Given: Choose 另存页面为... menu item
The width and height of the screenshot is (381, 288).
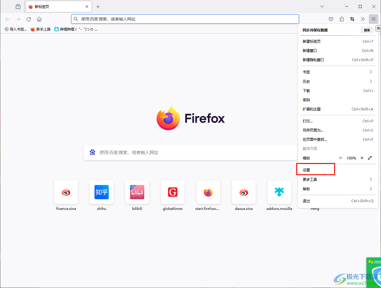Looking at the screenshot, I should (x=338, y=130).
